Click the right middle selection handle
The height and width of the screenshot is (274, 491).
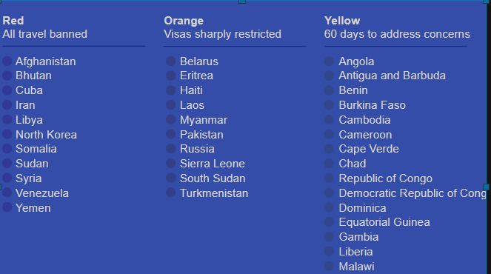487,187
